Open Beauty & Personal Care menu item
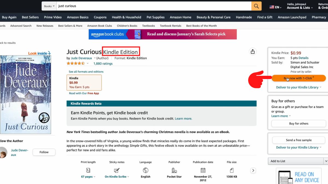Screen dimensions: 328x184 click(214, 17)
